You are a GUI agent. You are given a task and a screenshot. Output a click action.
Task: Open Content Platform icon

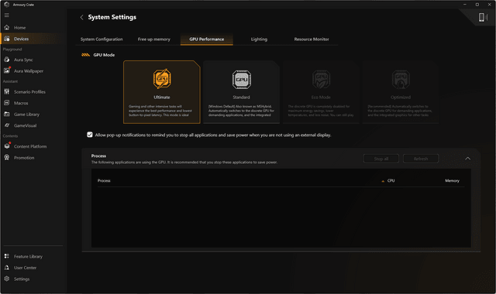(x=7, y=146)
